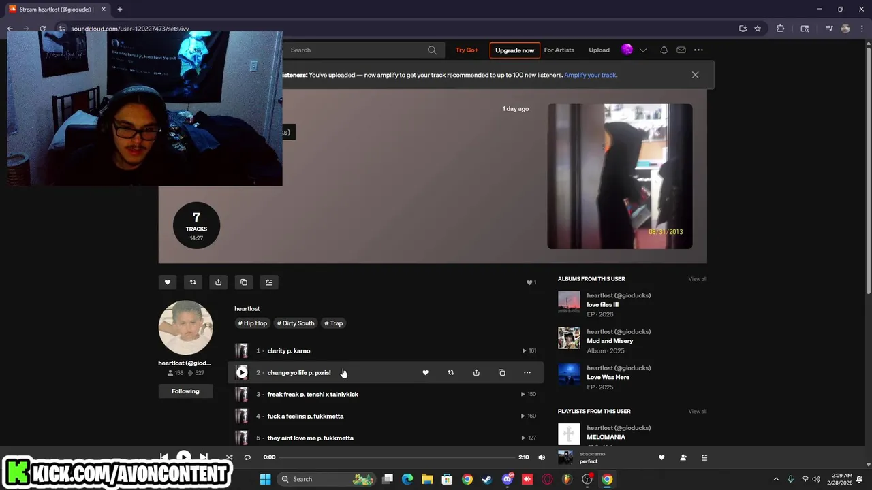Like the now playing track perfect

coord(661,457)
